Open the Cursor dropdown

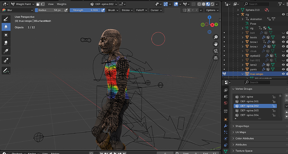click(156, 10)
